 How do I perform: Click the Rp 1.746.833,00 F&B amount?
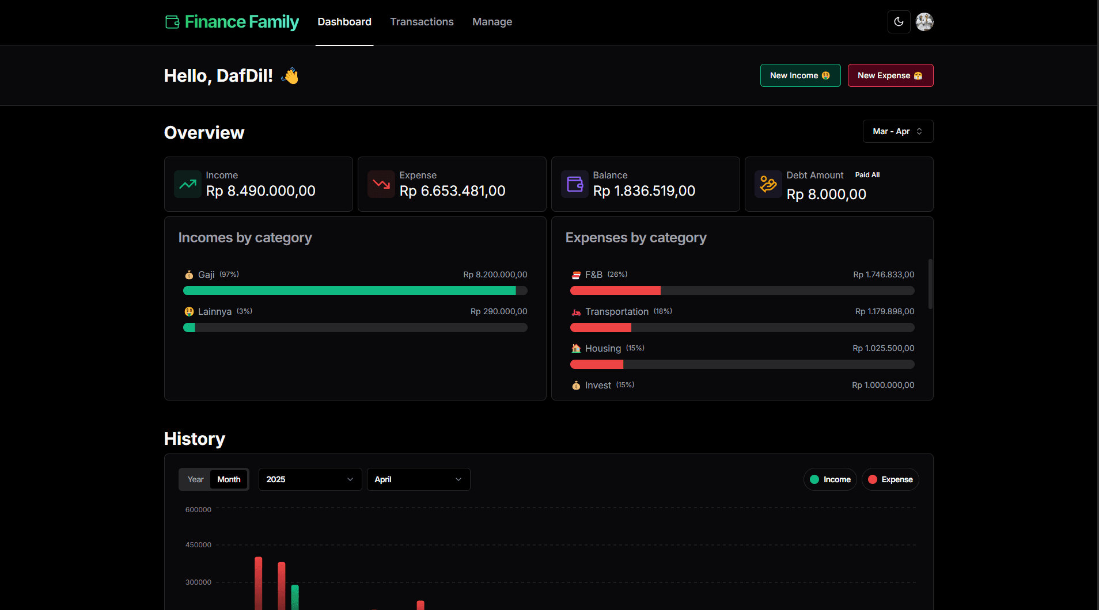click(884, 275)
